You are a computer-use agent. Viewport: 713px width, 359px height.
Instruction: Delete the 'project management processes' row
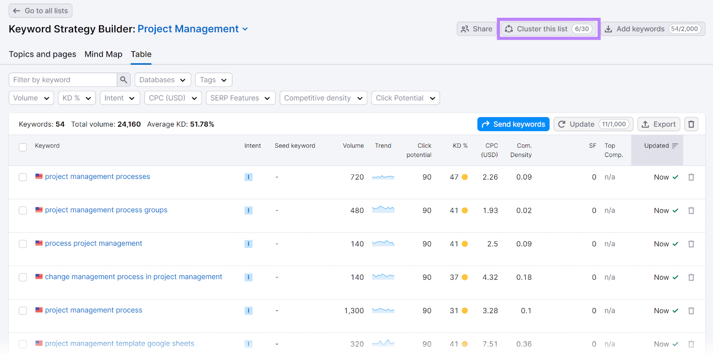(x=691, y=177)
